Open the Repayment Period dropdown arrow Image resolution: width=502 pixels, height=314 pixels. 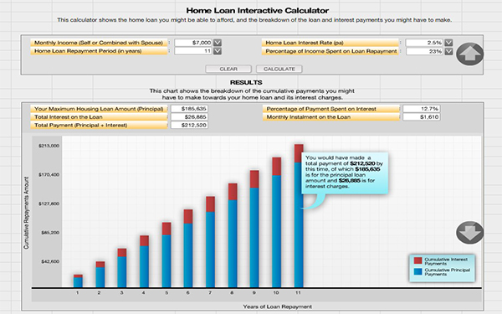coord(218,51)
